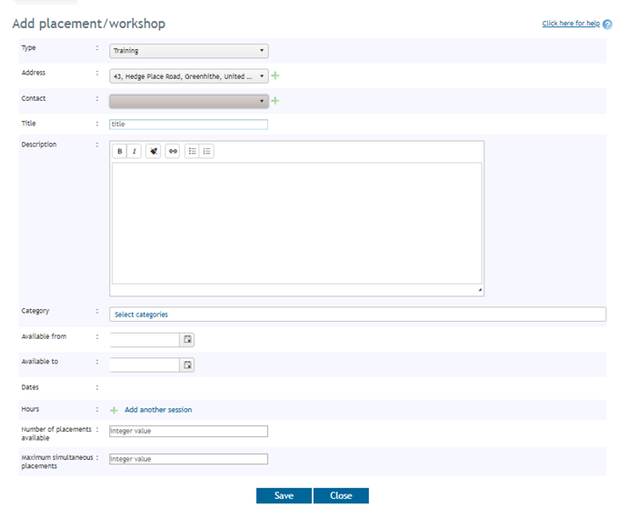Screen dimensions: 619x509
Task: Open calendar picker for Available from
Action: pyautogui.click(x=187, y=340)
